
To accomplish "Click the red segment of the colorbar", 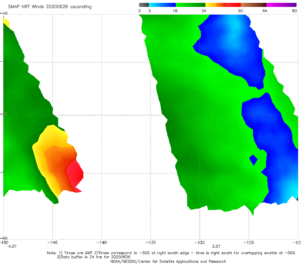I will click(x=233, y=5).
